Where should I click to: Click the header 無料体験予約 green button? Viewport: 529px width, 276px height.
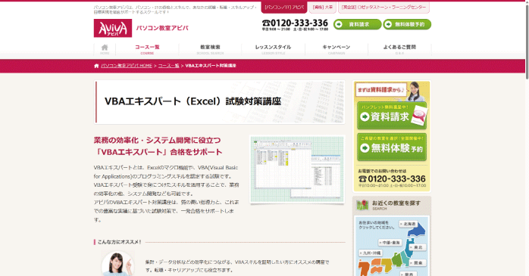(407, 24)
